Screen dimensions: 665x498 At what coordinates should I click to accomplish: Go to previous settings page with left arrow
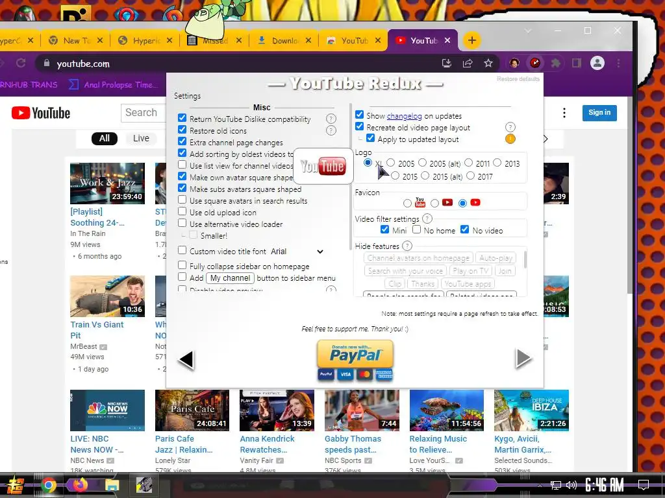(x=186, y=359)
